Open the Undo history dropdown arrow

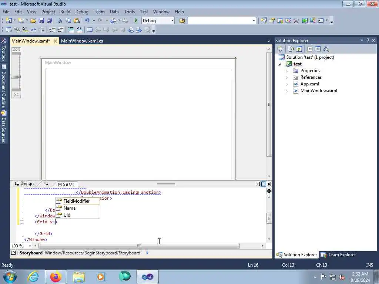pyautogui.click(x=94, y=21)
